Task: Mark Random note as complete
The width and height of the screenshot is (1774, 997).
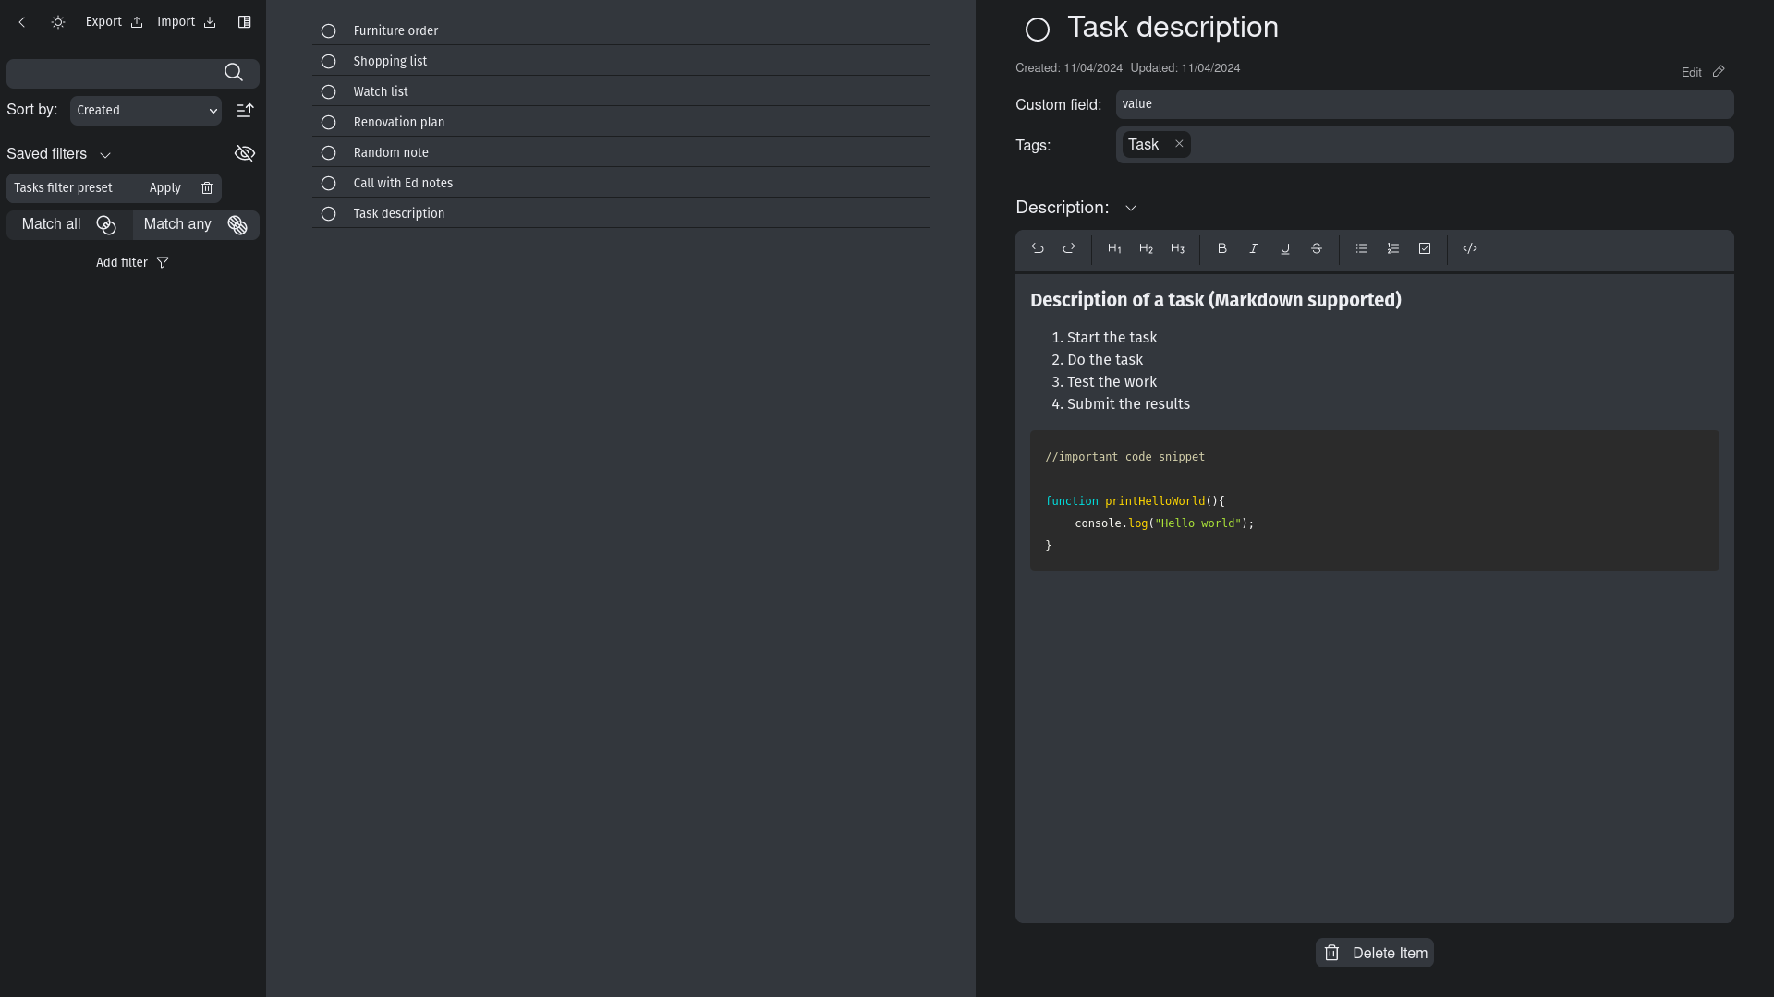Action: point(328,153)
